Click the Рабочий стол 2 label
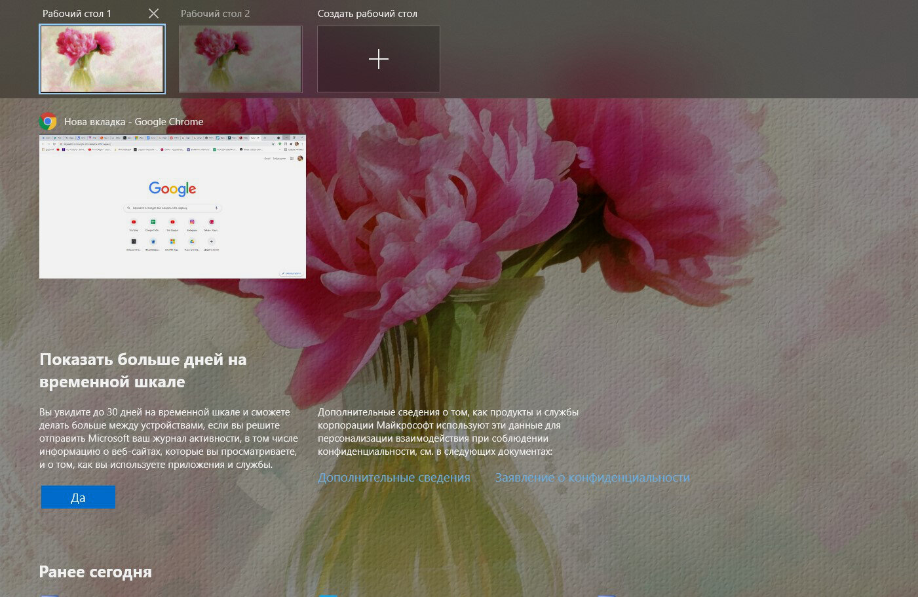The width and height of the screenshot is (918, 597). pyautogui.click(x=215, y=13)
